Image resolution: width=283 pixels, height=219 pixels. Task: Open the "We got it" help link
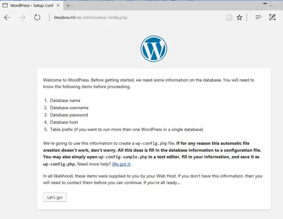pyautogui.click(x=121, y=164)
